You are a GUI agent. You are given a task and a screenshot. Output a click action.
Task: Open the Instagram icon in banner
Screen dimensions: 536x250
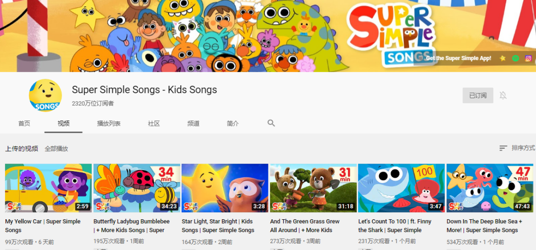(x=528, y=58)
